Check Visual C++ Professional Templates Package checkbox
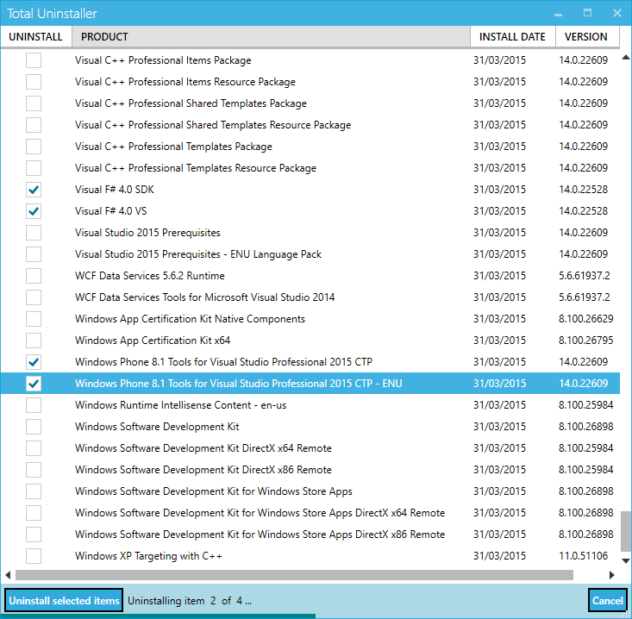Screen dimensions: 632x619 tap(34, 147)
